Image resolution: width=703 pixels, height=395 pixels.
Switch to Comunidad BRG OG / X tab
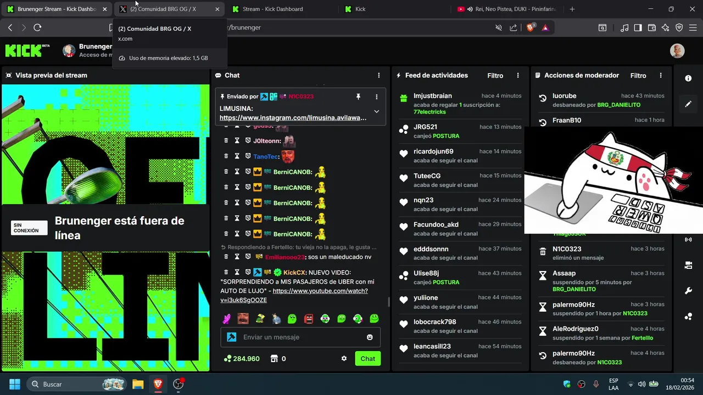tap(168, 9)
